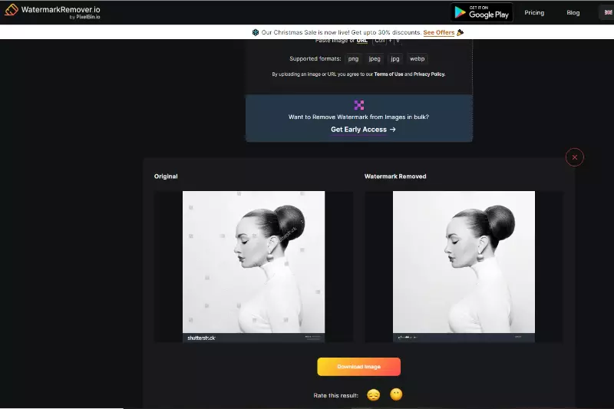The image size is (614, 409).
Task: Open the Terms of Use link
Action: click(x=388, y=74)
